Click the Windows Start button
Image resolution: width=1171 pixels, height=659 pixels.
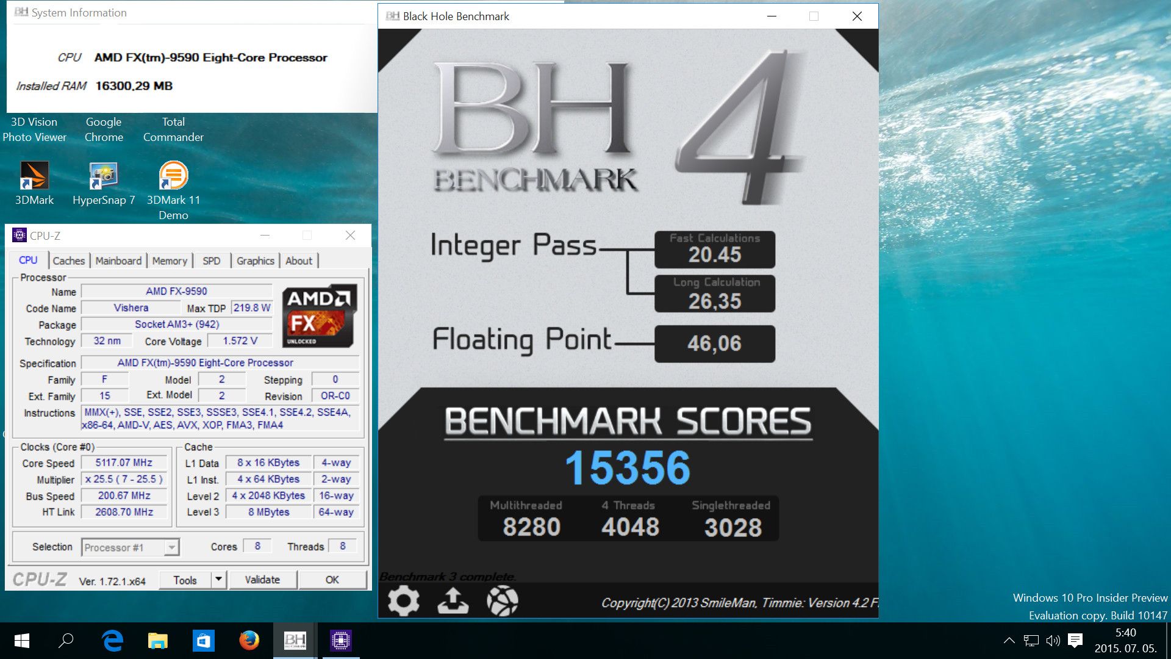(22, 641)
